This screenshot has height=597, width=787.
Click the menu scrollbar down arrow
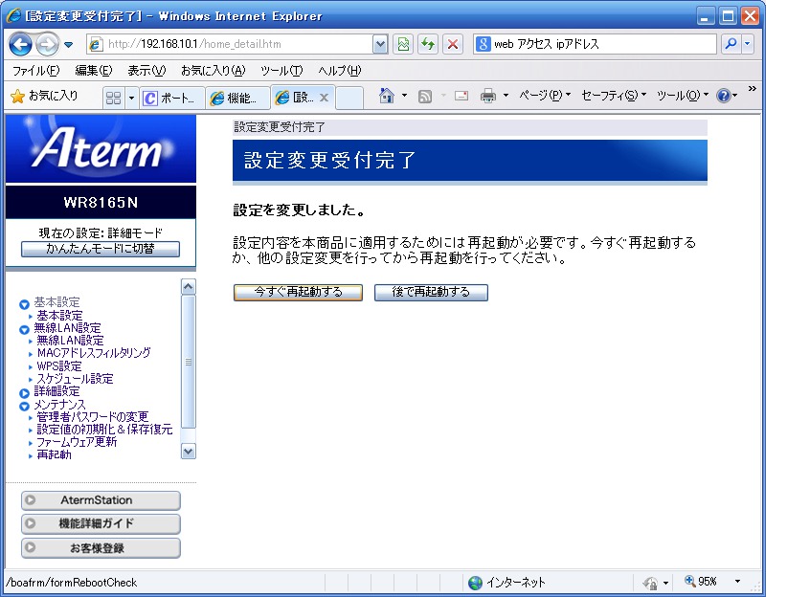pos(189,452)
